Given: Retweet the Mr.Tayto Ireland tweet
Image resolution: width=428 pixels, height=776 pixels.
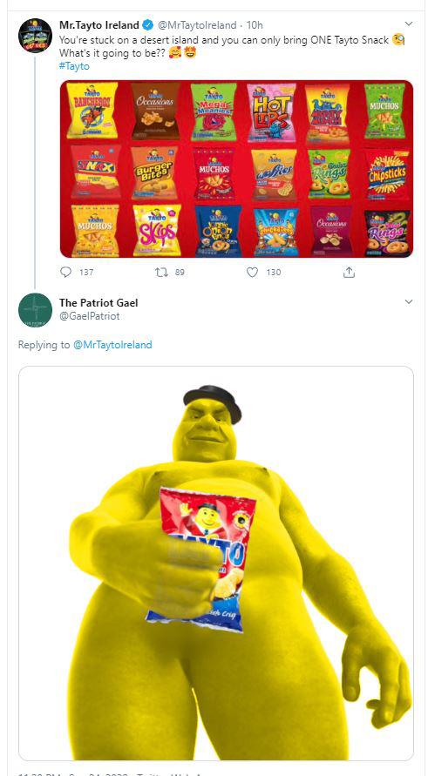Looking at the screenshot, I should [x=161, y=273].
